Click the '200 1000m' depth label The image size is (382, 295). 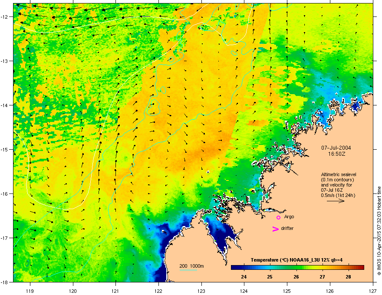pos(191,266)
